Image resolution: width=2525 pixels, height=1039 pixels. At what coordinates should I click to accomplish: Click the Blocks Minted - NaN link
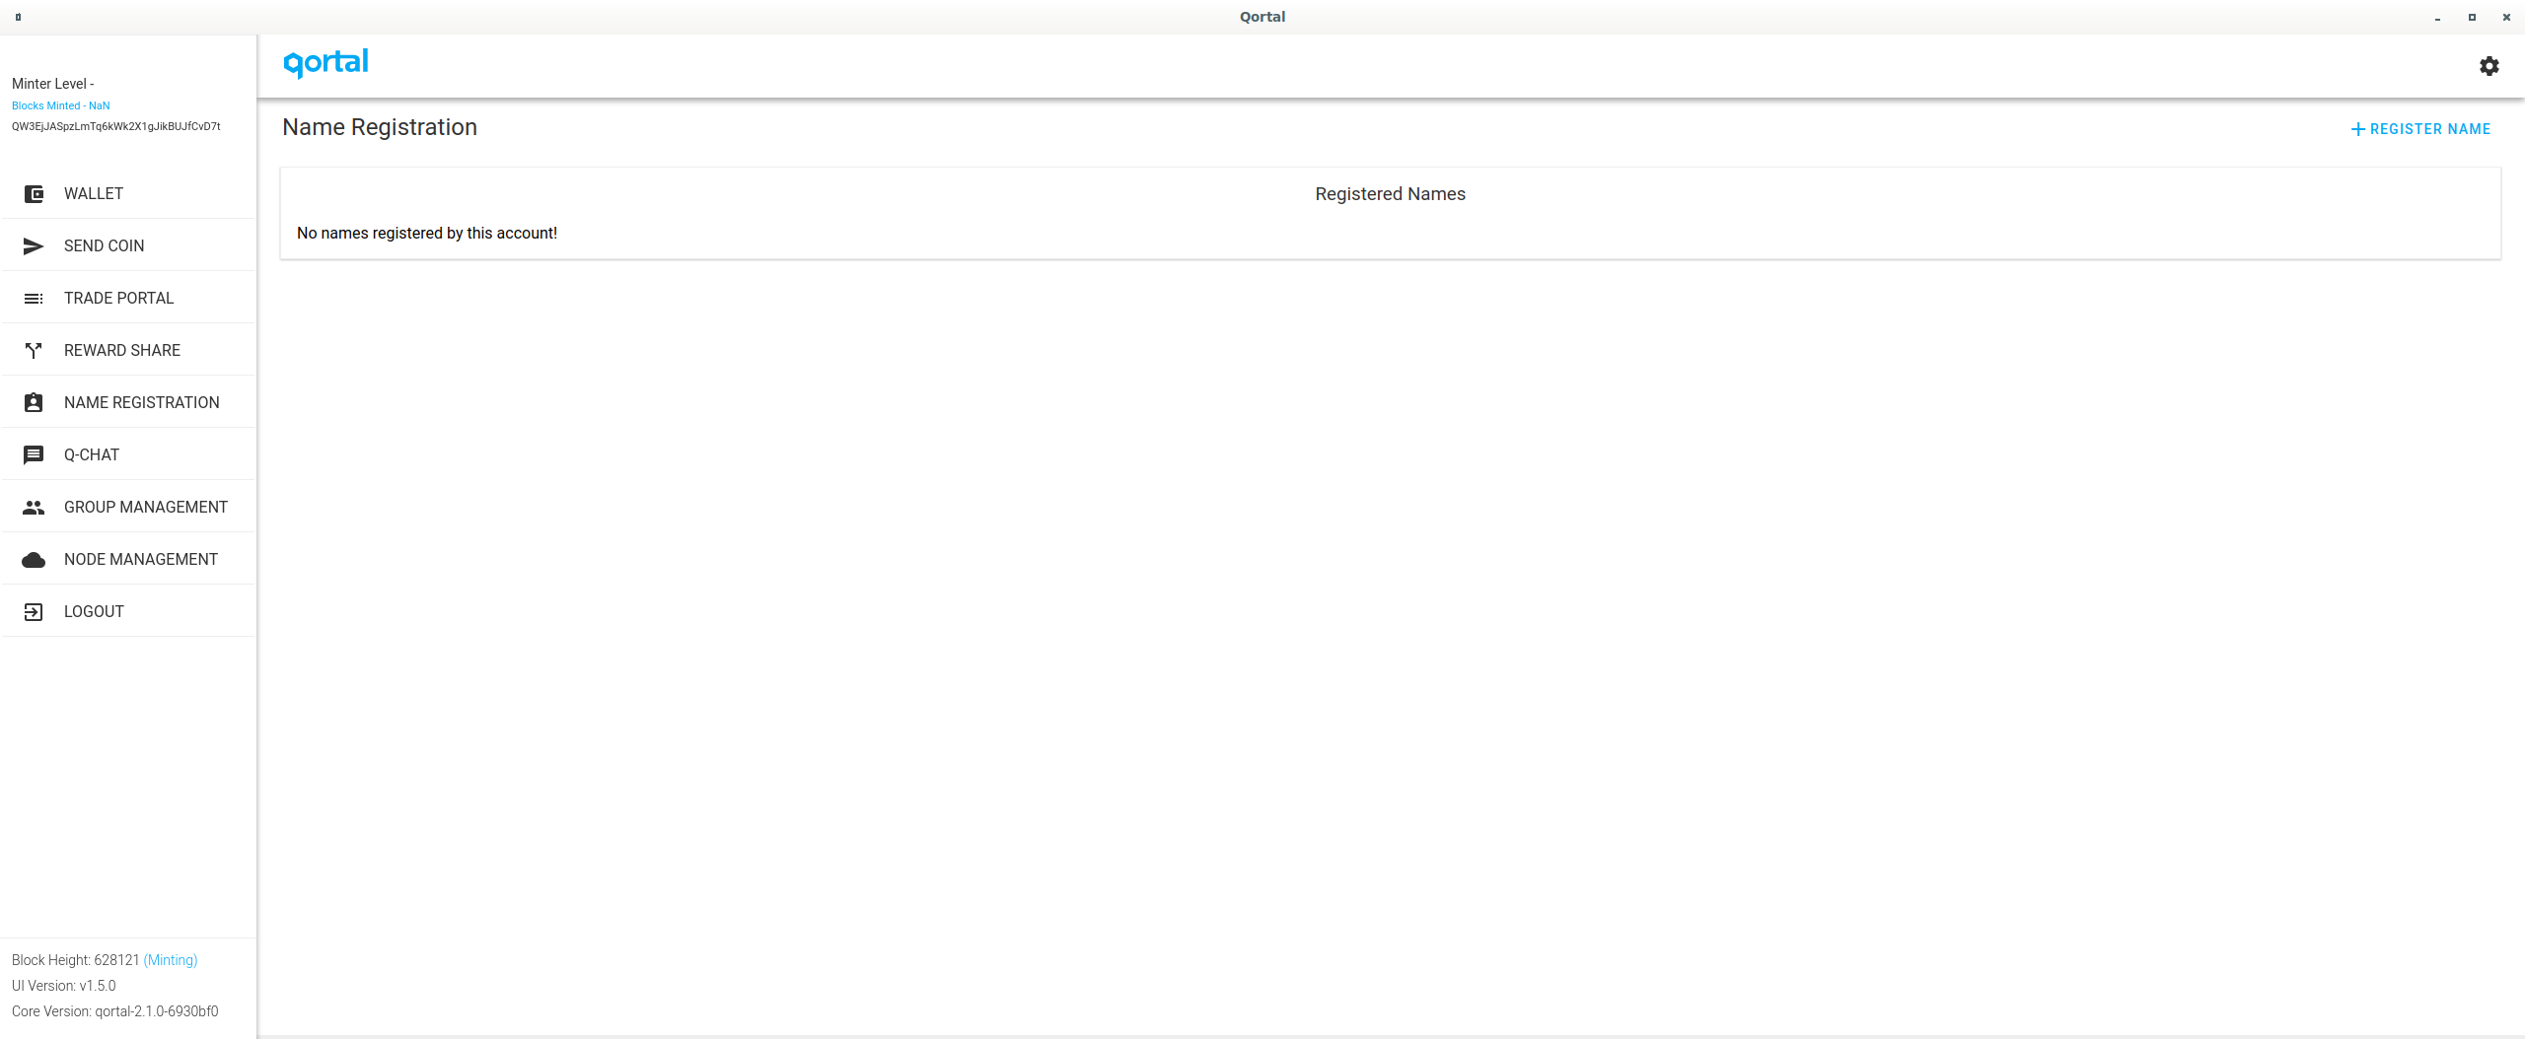(61, 105)
